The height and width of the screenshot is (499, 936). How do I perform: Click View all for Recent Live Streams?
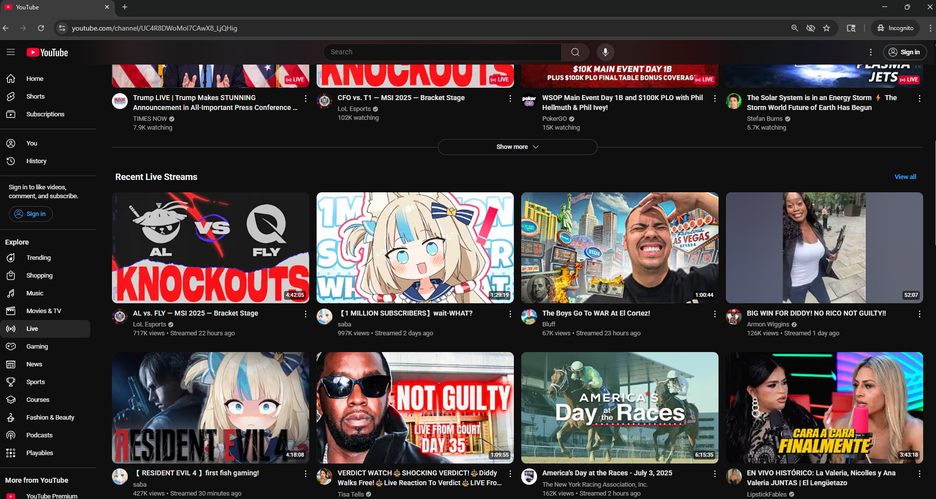(x=905, y=177)
